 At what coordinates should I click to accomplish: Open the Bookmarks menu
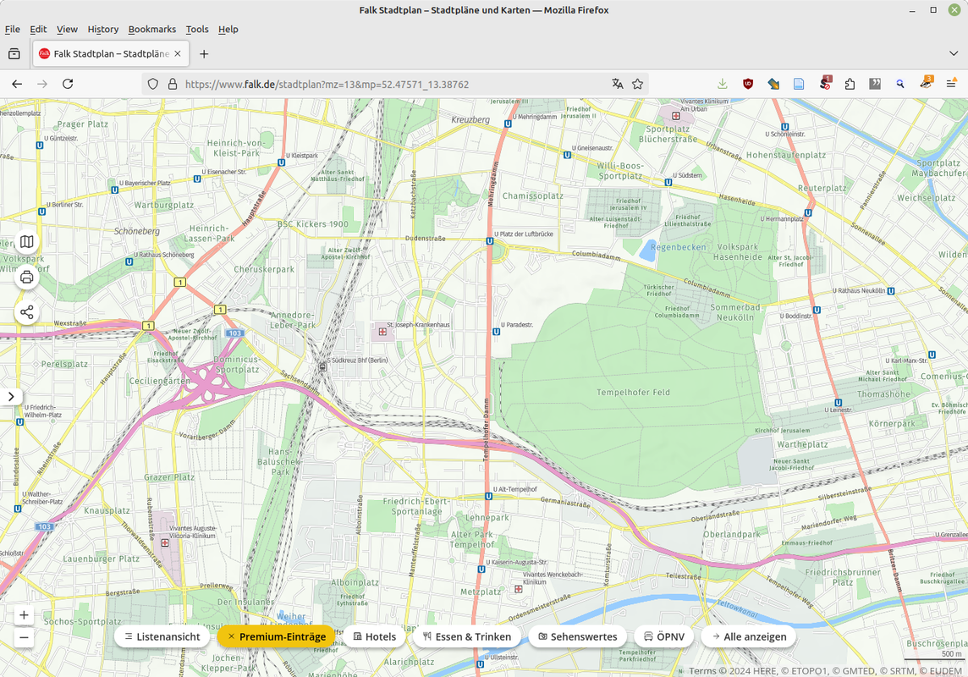151,29
